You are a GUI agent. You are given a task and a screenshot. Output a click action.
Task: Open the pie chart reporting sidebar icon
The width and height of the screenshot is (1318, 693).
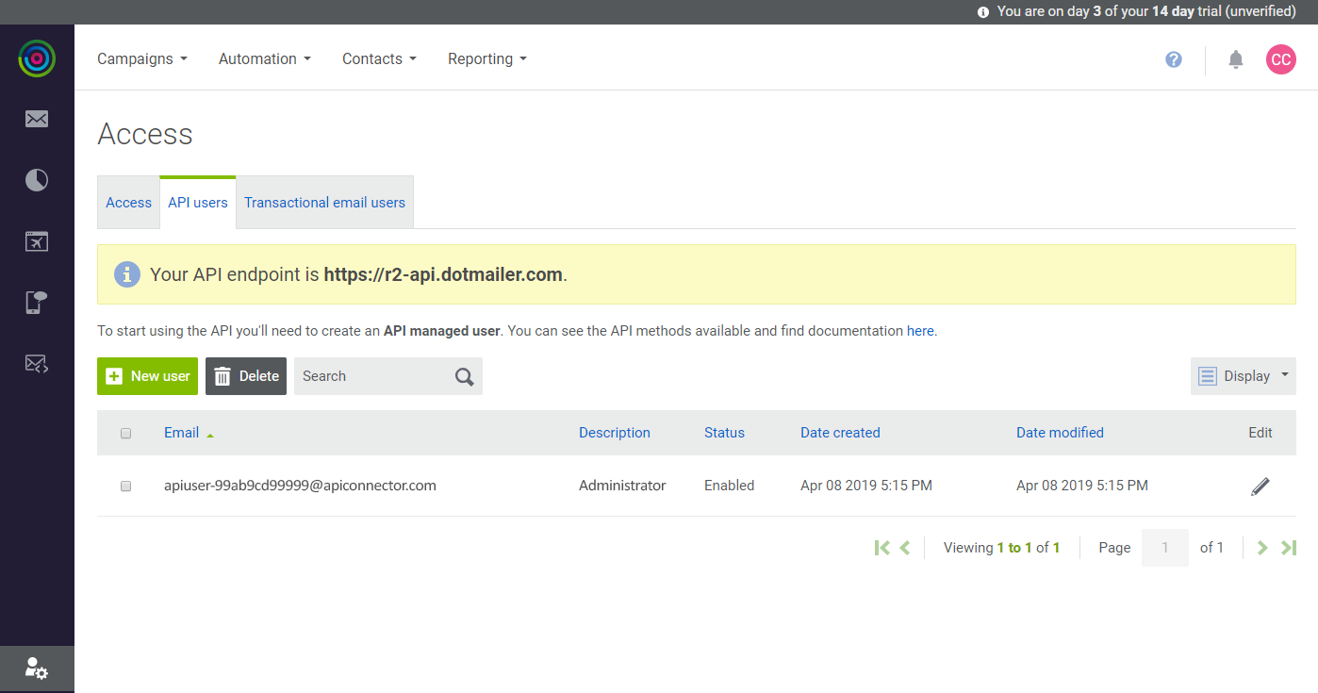pyautogui.click(x=37, y=180)
